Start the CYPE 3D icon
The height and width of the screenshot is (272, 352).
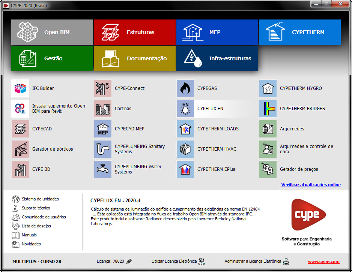[x=20, y=169]
